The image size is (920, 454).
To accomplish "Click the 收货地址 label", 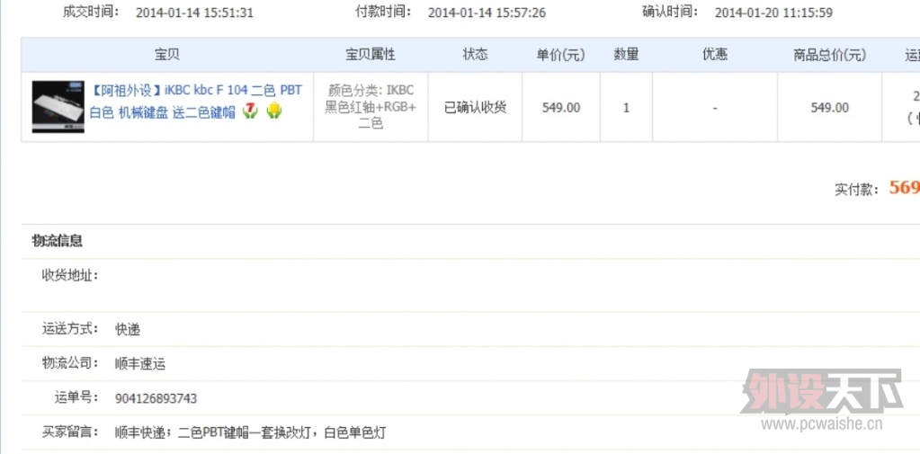I will click(70, 276).
